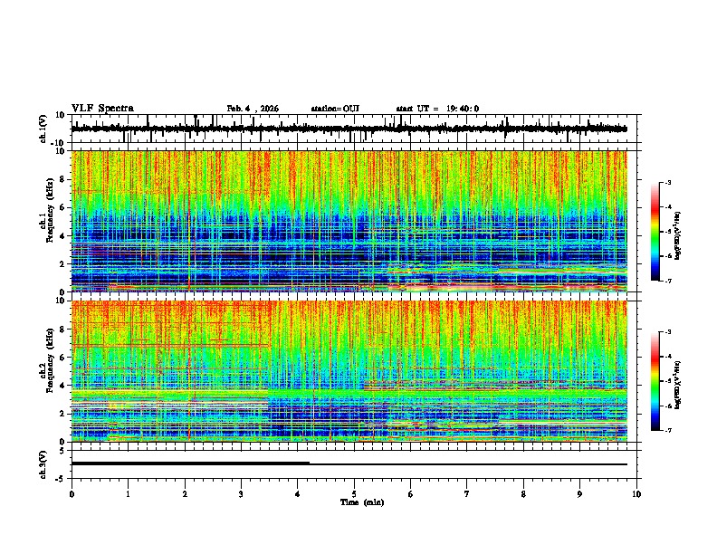Click the "10" minute tick on time axis
This screenshot has width=717, height=554.
tap(636, 494)
